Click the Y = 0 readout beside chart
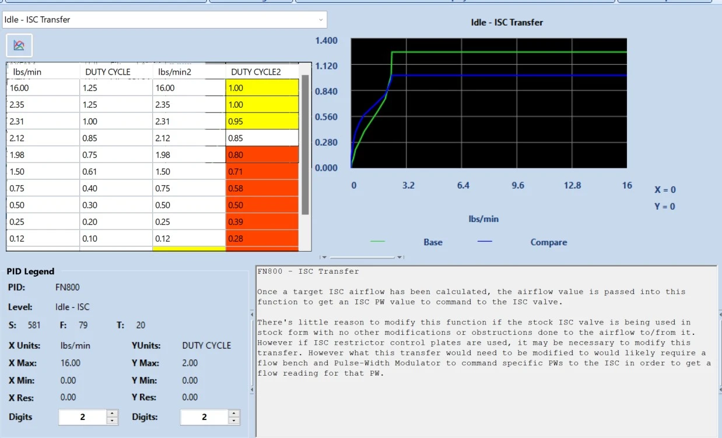This screenshot has height=438, width=722. [665, 206]
